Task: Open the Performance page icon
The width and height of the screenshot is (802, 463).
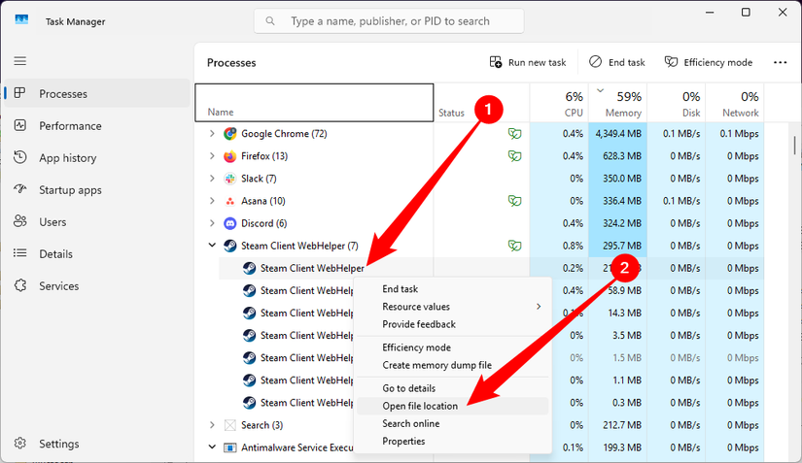Action: click(x=20, y=125)
